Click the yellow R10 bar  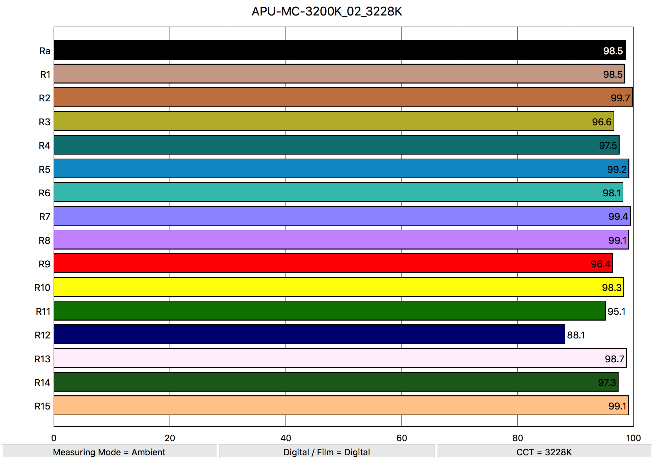click(x=337, y=287)
